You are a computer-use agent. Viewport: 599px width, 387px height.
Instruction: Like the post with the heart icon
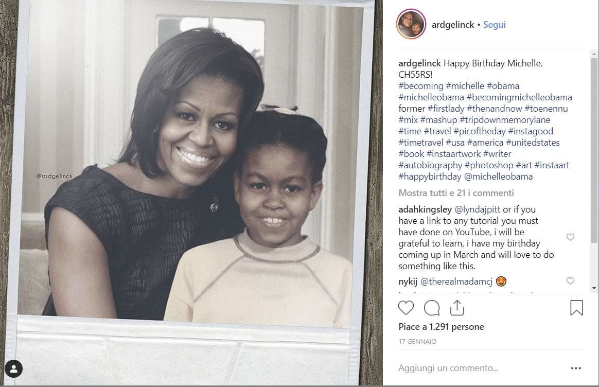[406, 308]
